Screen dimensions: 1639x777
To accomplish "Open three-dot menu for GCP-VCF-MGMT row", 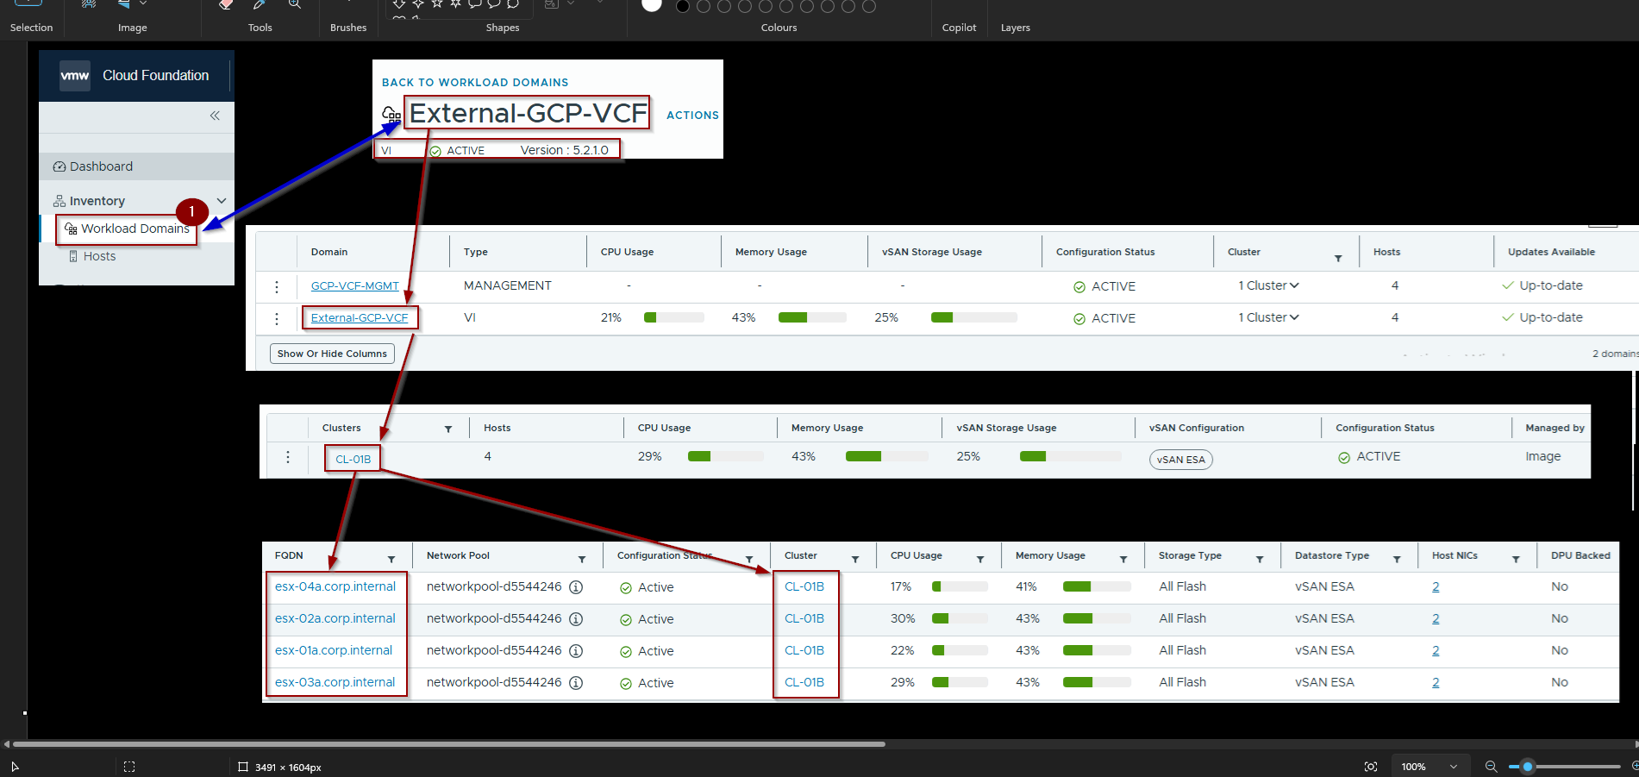I will pyautogui.click(x=276, y=286).
